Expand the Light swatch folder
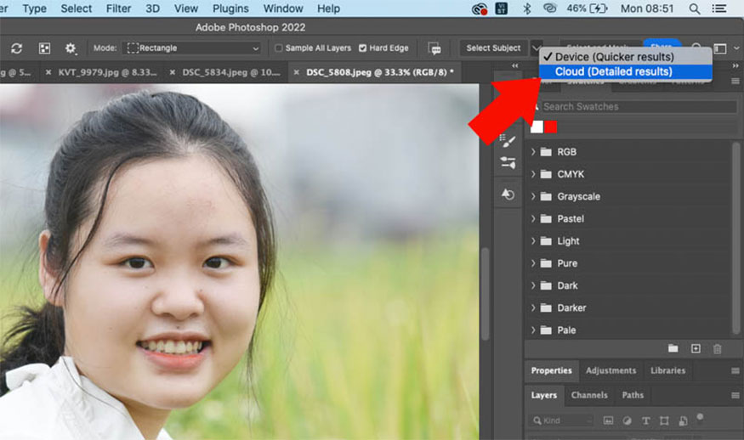This screenshot has width=744, height=440. click(x=533, y=241)
